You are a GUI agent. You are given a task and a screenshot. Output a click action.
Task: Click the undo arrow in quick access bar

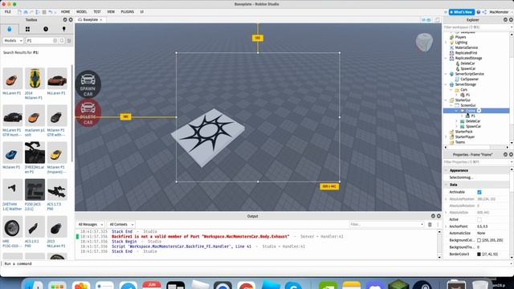50,12
